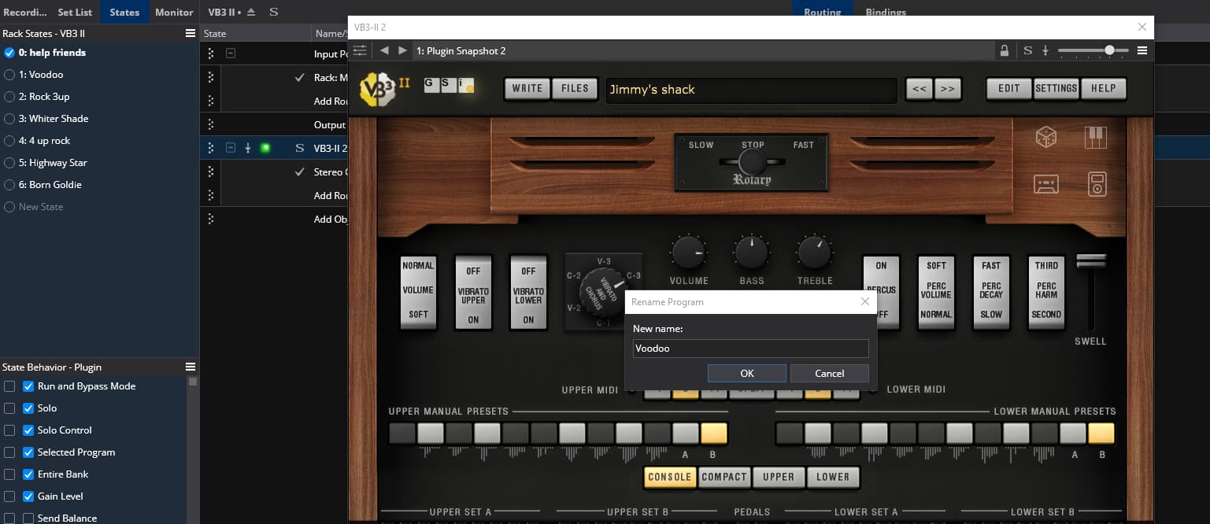The width and height of the screenshot is (1210, 524).
Task: Click OK in the Rename Program dialog
Action: (747, 373)
